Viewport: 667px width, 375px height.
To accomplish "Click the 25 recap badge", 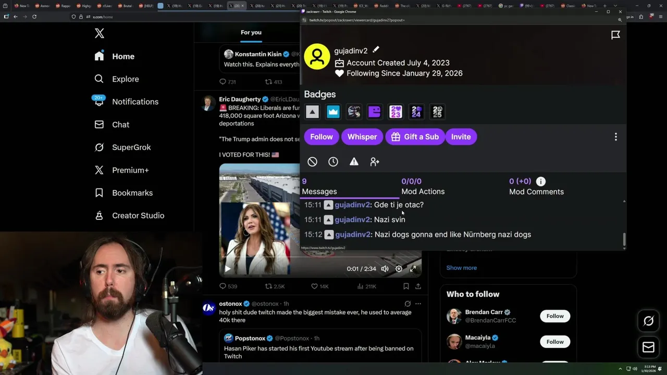I will coord(437,111).
